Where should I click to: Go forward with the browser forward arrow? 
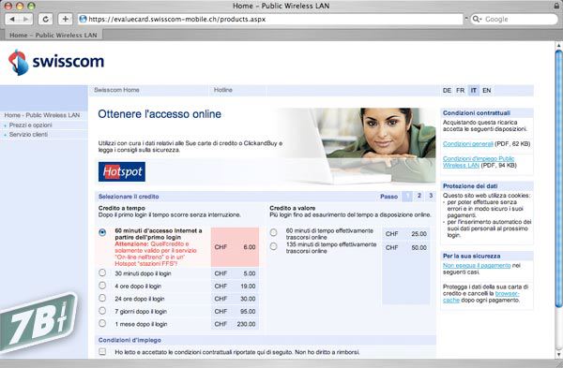[x=25, y=19]
